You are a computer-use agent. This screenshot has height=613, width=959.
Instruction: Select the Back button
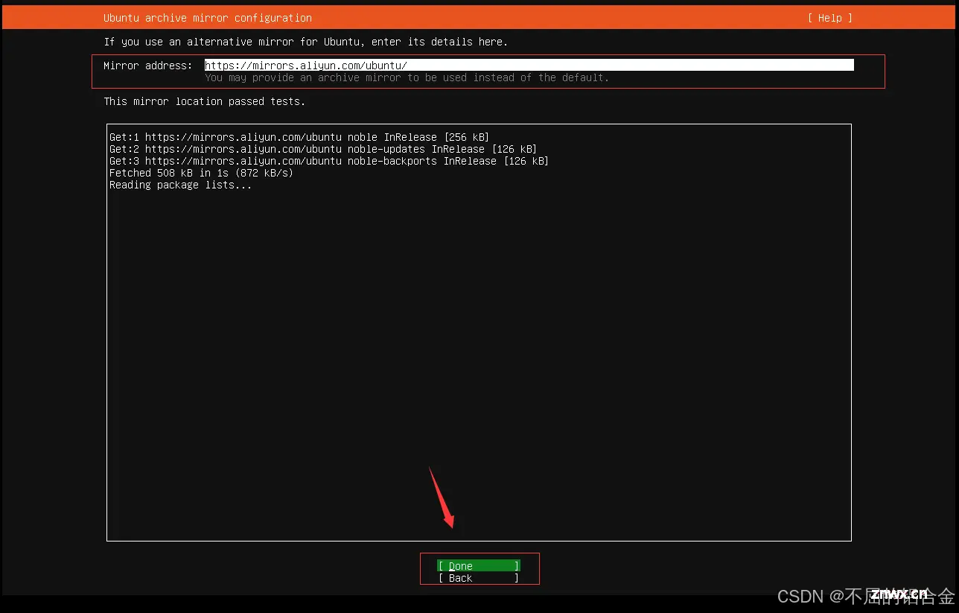click(478, 578)
